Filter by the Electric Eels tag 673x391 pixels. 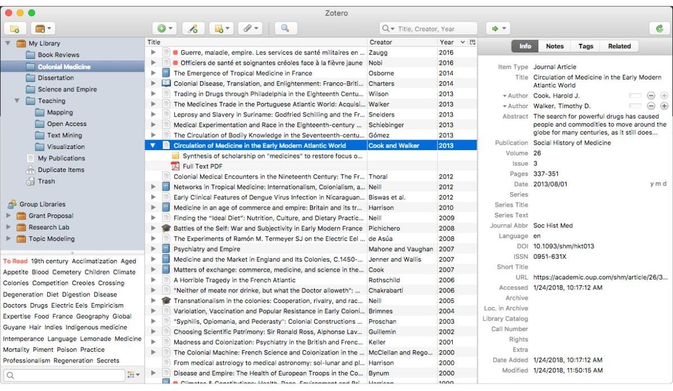[x=69, y=305]
